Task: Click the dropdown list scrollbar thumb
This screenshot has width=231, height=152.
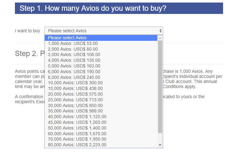Action: pos(160,85)
